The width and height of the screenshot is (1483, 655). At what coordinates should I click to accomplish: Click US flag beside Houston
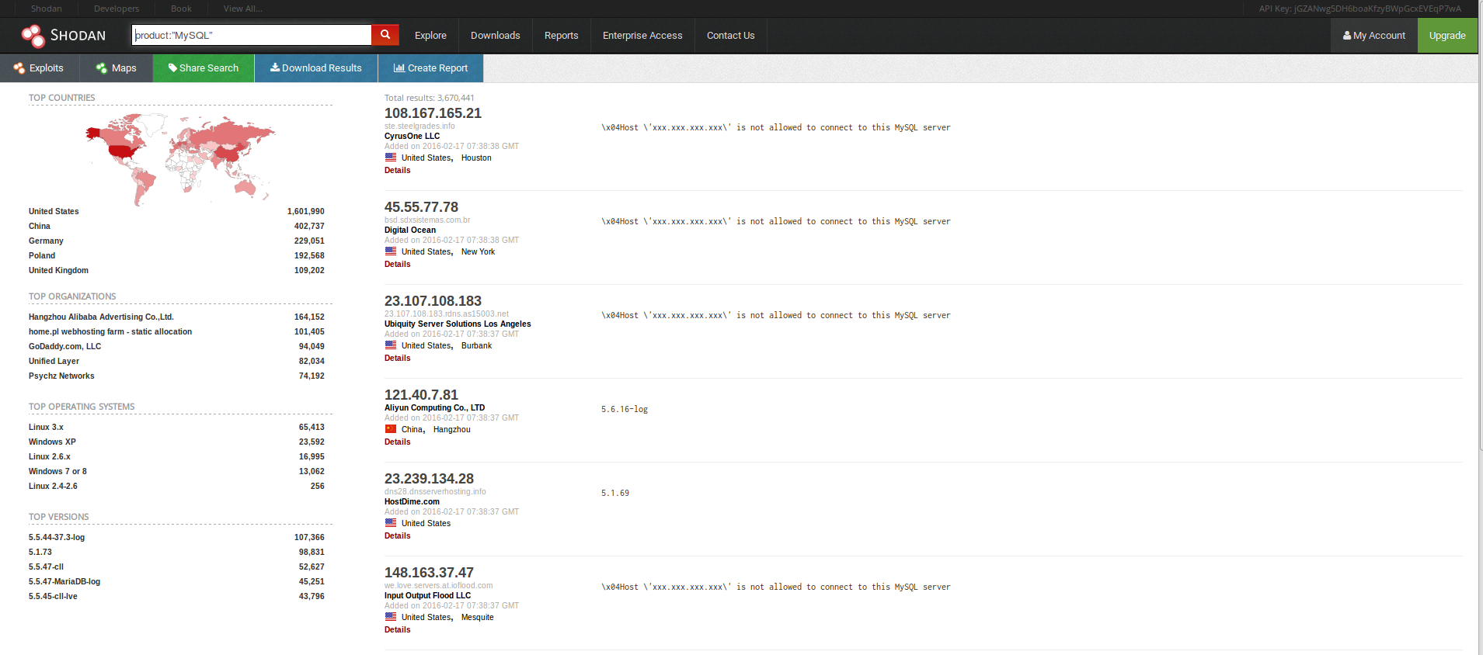[x=391, y=158]
